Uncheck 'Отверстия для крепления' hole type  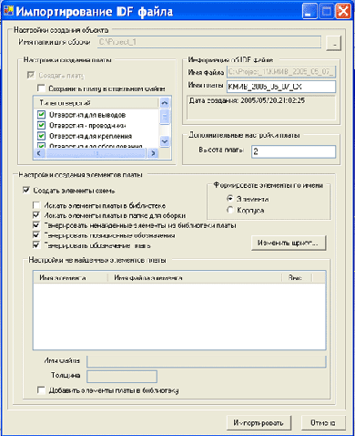pyautogui.click(x=41, y=136)
